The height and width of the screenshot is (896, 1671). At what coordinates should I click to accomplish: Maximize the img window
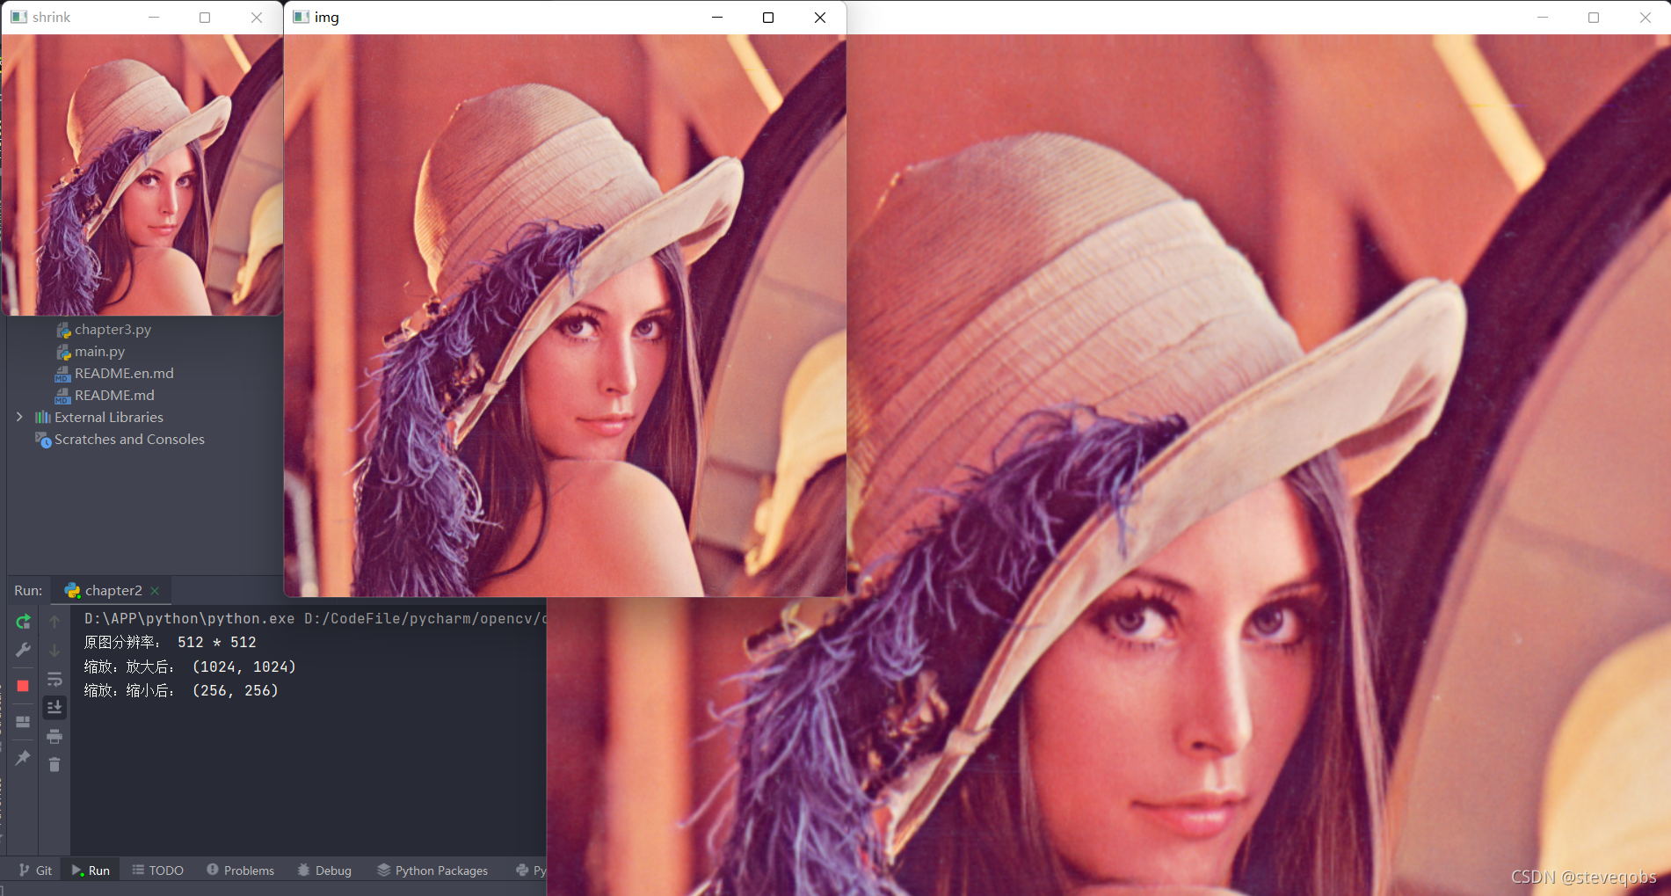768,17
